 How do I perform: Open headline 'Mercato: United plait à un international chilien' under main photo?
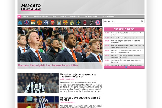pyautogui.click(x=48, y=65)
